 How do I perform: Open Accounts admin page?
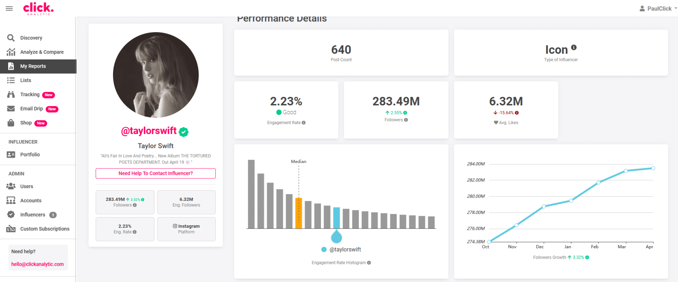tap(31, 201)
